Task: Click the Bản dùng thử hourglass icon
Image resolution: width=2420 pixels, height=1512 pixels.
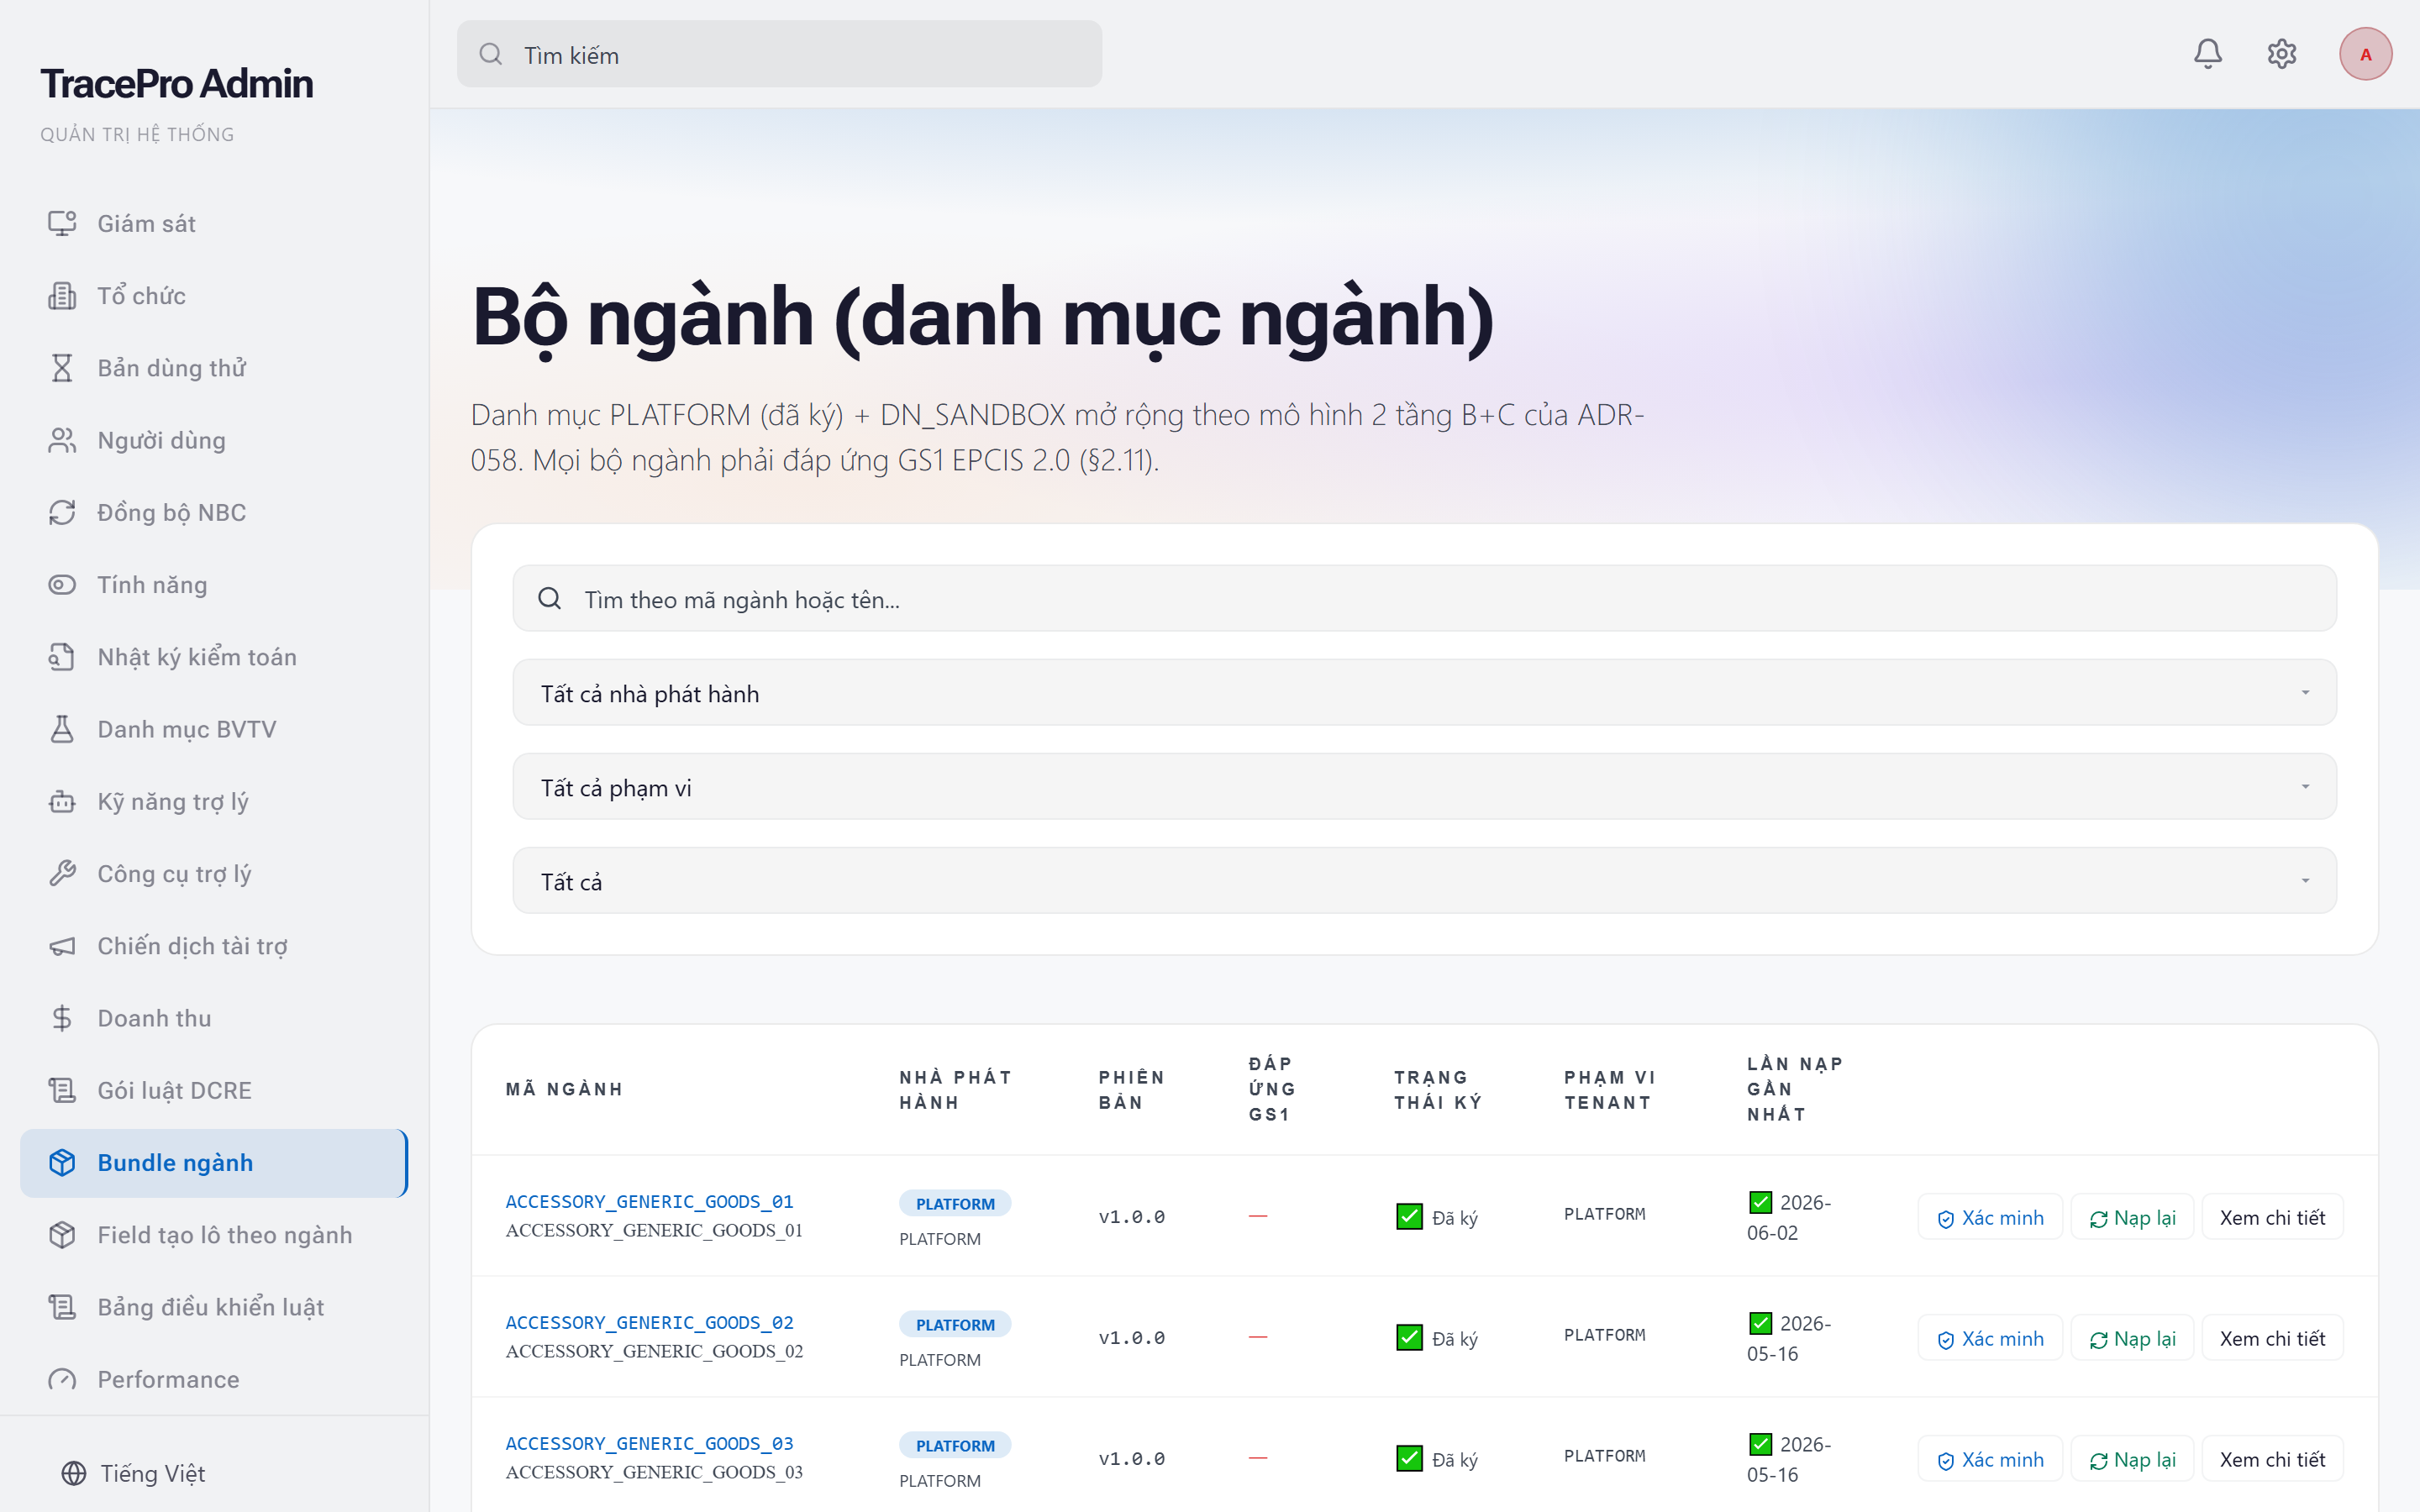Action: (62, 367)
